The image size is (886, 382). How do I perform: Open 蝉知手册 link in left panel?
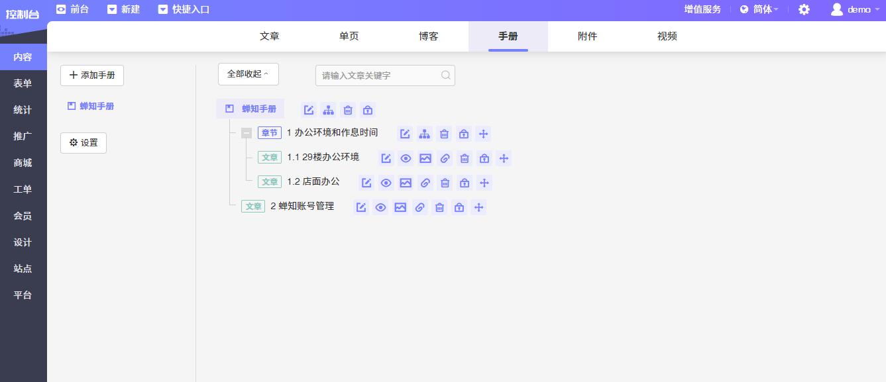pos(97,106)
